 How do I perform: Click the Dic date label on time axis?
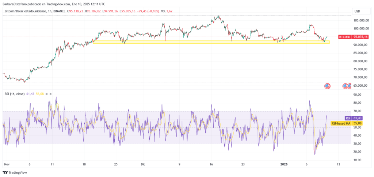pyautogui.click(x=143, y=164)
